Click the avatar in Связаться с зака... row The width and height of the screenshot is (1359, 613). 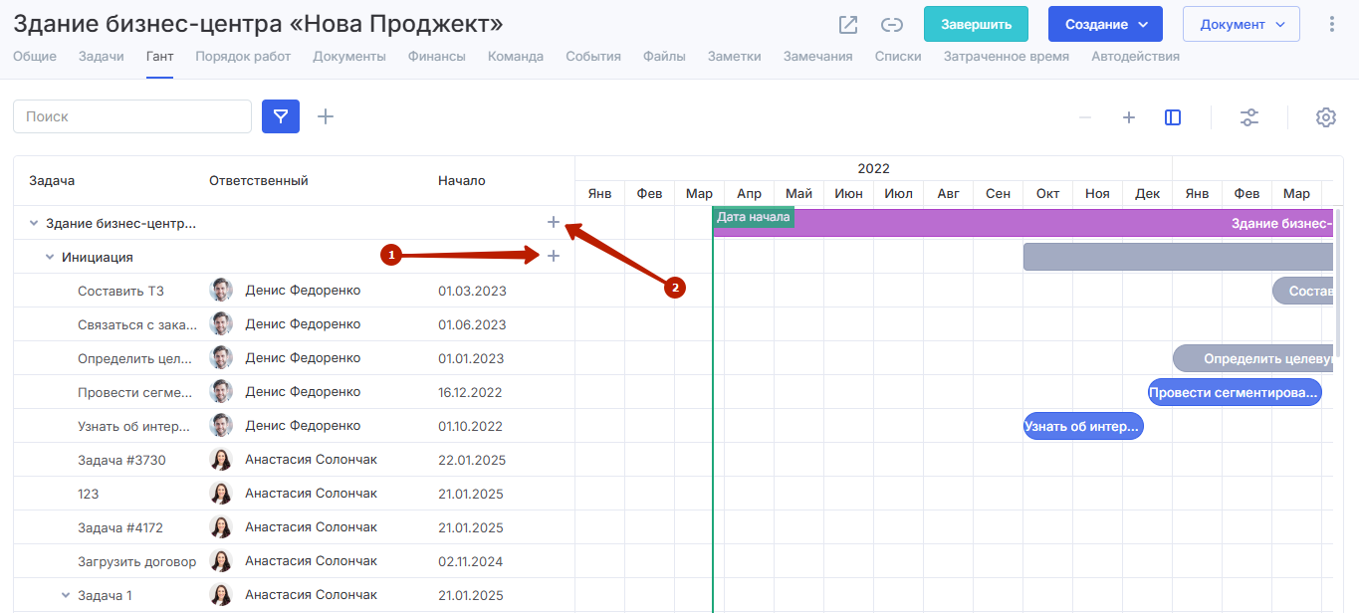tap(221, 323)
